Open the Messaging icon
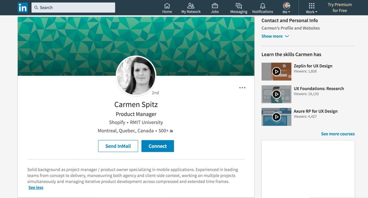This screenshot has width=368, height=198. (239, 6)
